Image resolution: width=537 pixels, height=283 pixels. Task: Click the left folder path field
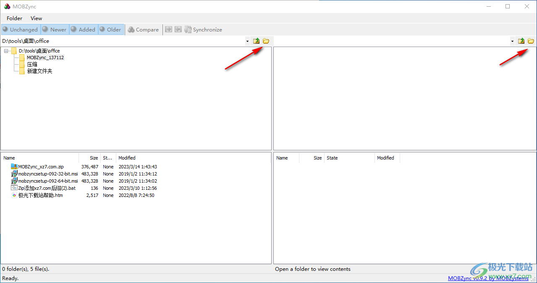(x=123, y=41)
